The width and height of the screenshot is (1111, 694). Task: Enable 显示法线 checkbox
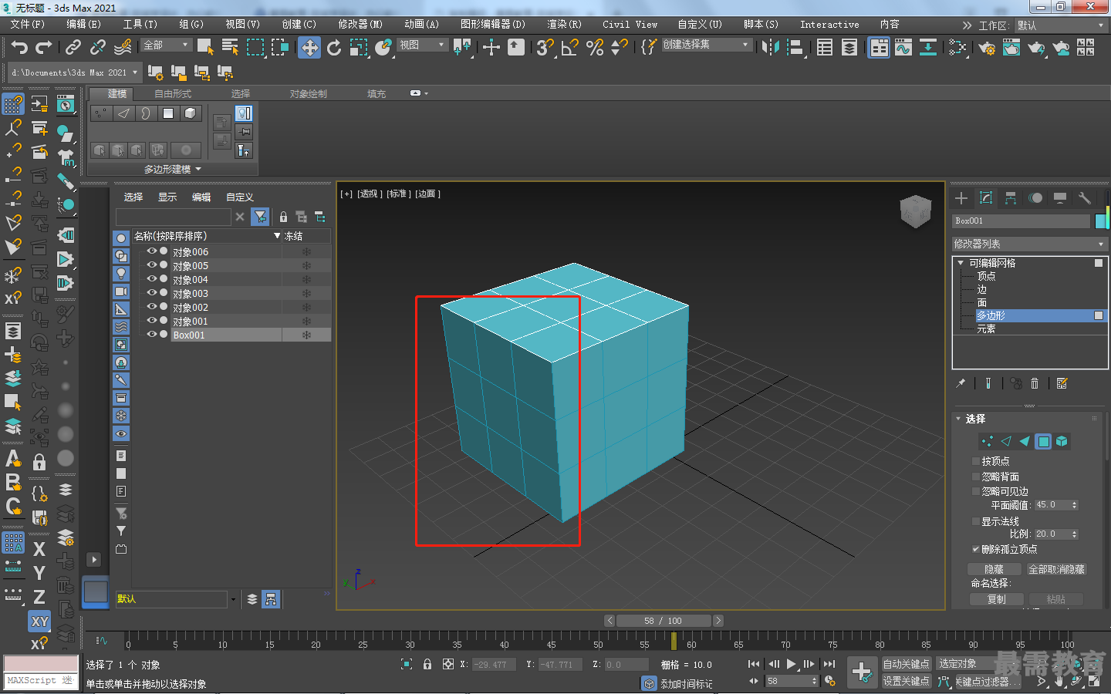pos(976,521)
